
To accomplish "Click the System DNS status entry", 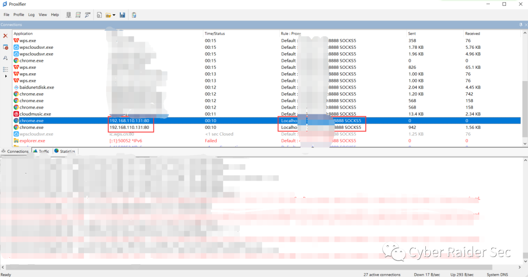I will point(497,275).
